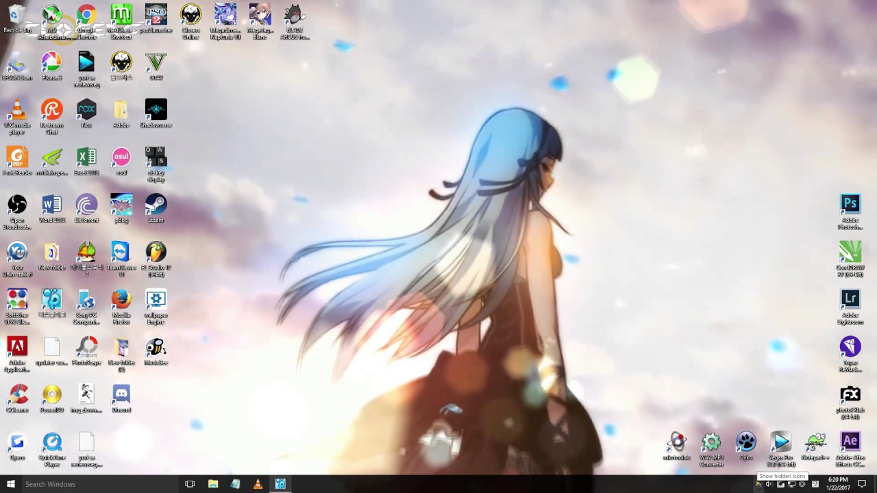877x493 pixels.
Task: Select the GTAV desktop shortcut
Action: (x=156, y=66)
